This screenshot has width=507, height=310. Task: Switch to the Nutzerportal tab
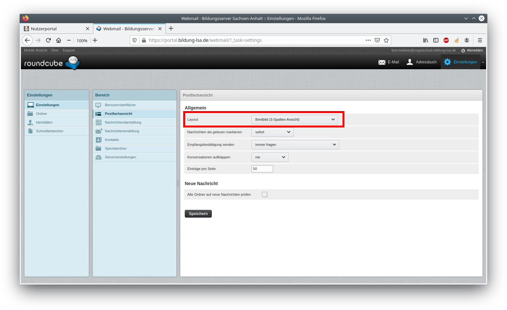(x=56, y=29)
